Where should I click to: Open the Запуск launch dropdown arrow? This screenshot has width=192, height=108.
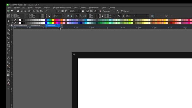(132, 11)
